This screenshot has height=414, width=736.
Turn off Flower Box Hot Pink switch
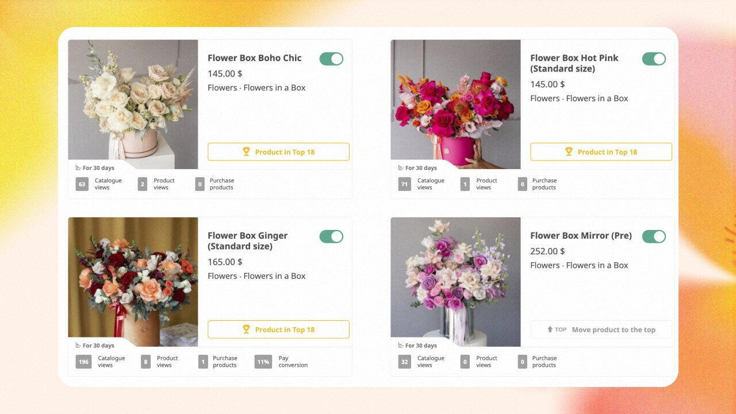click(654, 59)
